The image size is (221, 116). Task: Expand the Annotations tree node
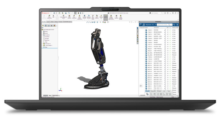42,35
